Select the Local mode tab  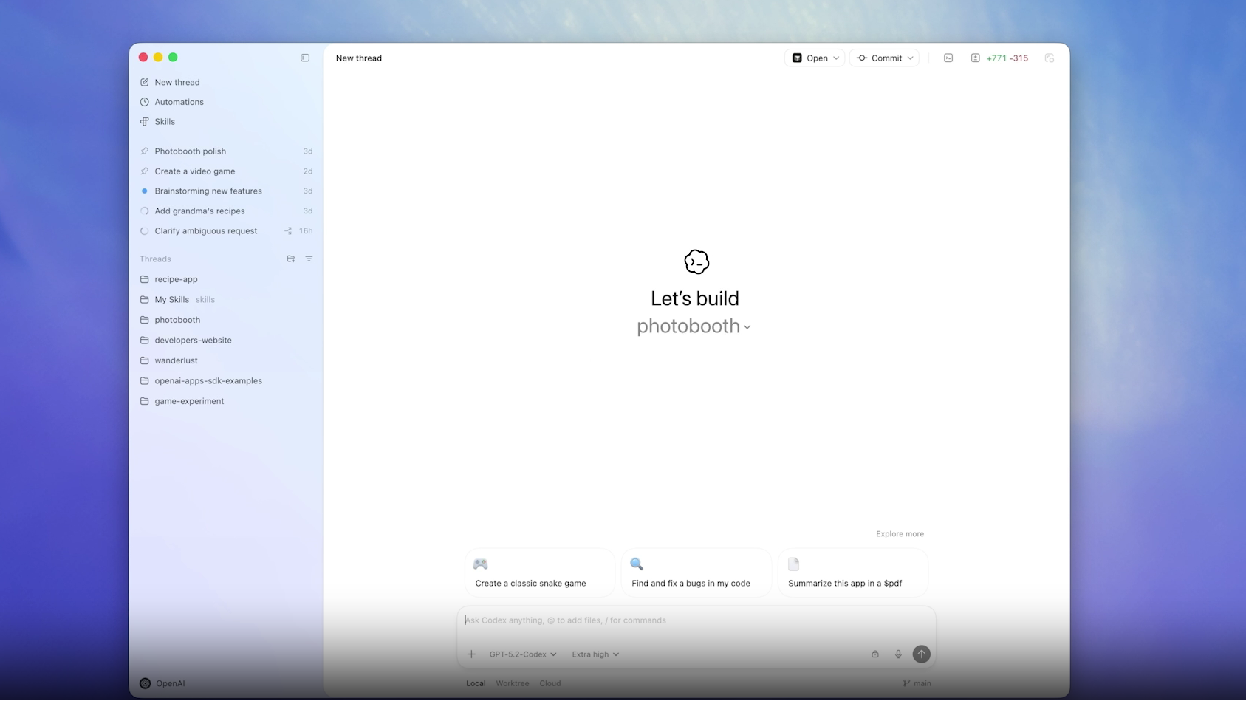click(x=476, y=683)
